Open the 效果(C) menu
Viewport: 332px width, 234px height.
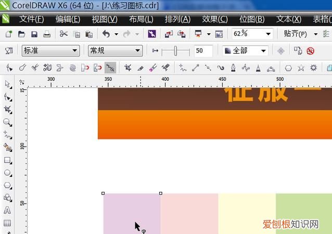click(214, 19)
